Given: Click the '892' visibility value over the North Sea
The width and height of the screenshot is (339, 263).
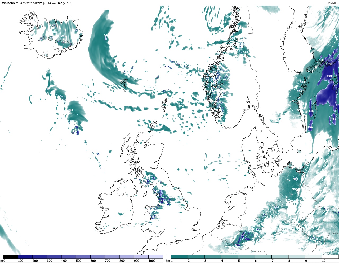Looking at the screenshot, I should pos(181,106).
